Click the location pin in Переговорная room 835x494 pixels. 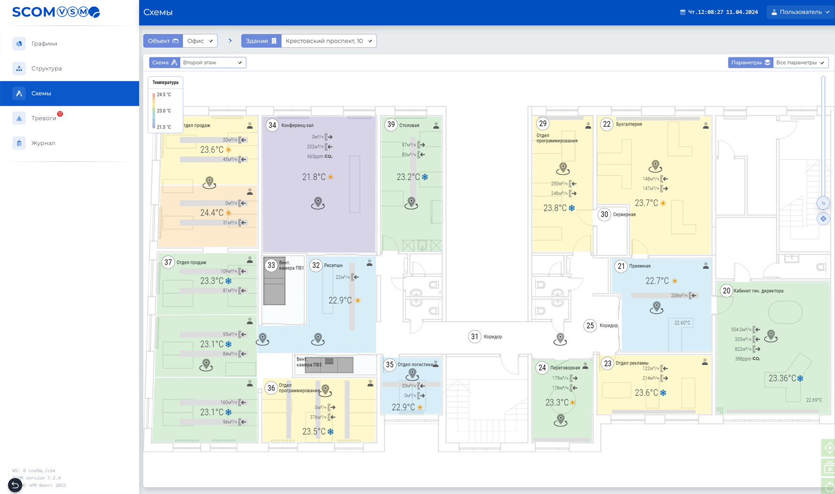(x=560, y=420)
